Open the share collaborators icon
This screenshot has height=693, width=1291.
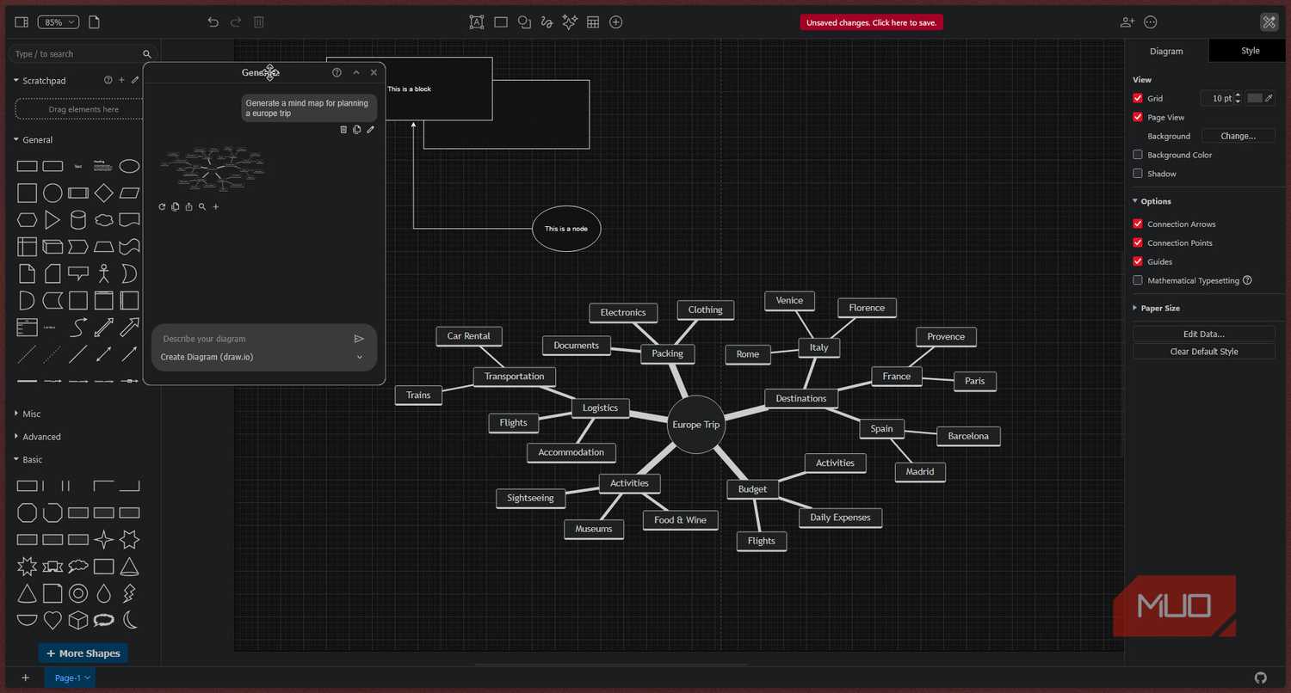(x=1127, y=22)
